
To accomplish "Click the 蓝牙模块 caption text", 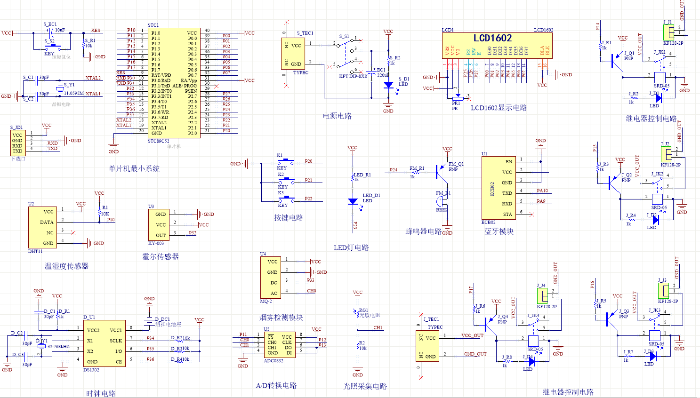I will (x=499, y=231).
